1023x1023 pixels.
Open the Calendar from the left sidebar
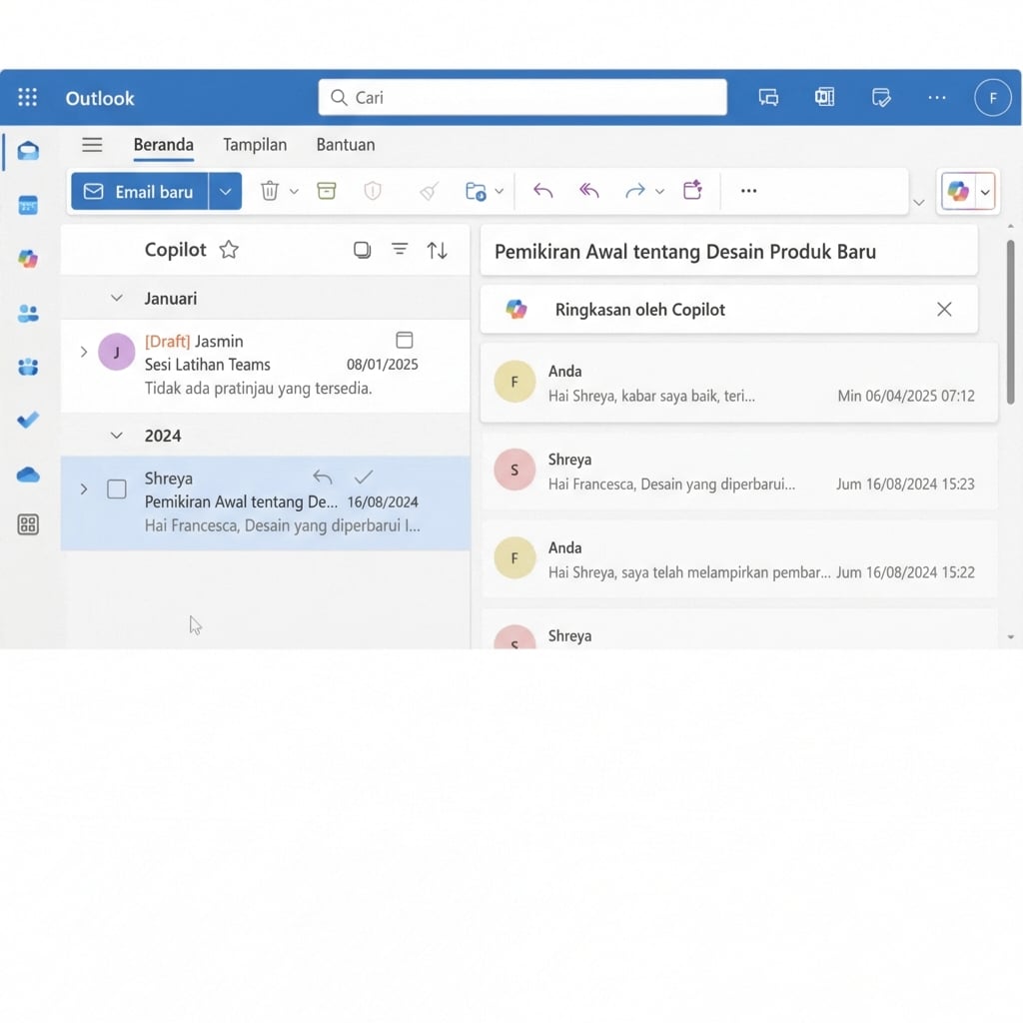pos(28,205)
